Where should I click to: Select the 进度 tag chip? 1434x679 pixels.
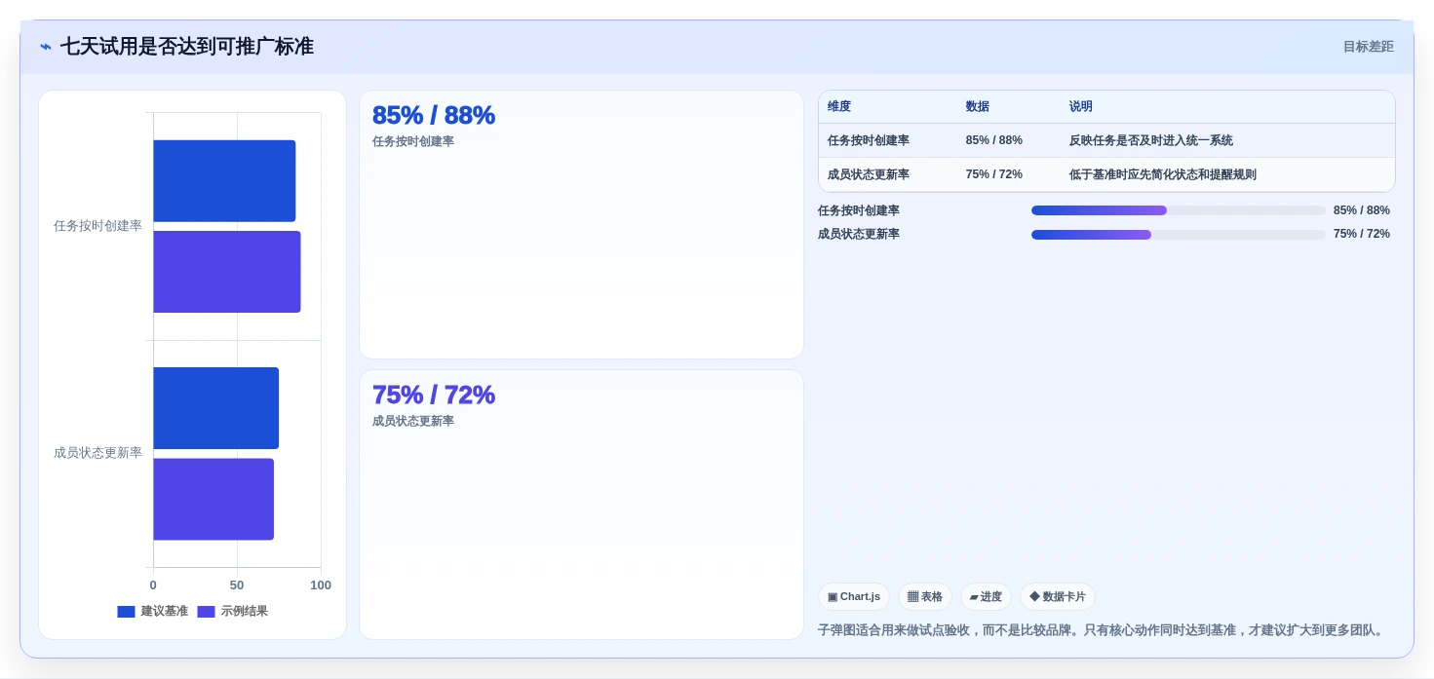click(x=987, y=597)
